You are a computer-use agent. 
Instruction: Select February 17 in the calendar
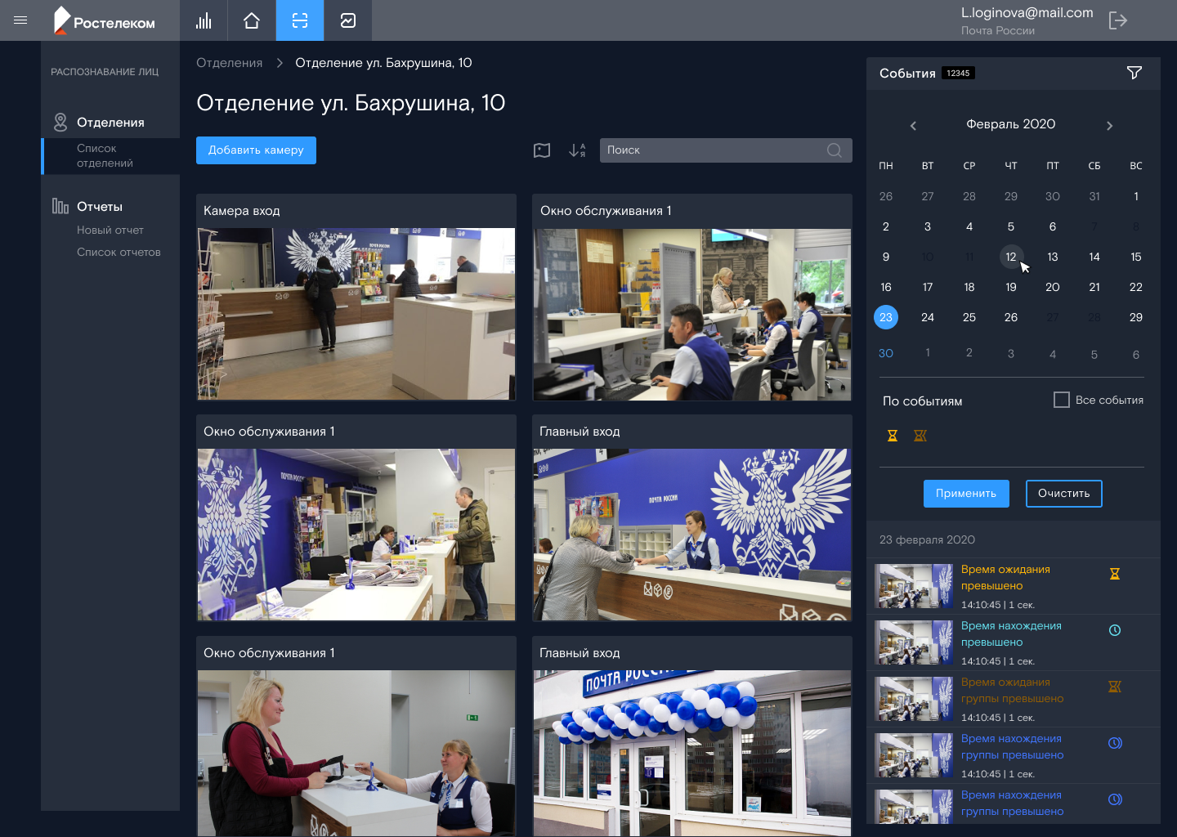tap(928, 287)
